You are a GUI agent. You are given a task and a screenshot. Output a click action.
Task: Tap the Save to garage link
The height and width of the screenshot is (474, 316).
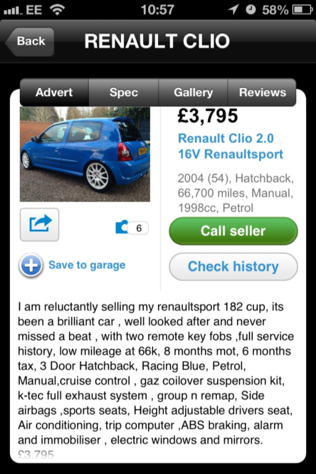[x=87, y=265]
